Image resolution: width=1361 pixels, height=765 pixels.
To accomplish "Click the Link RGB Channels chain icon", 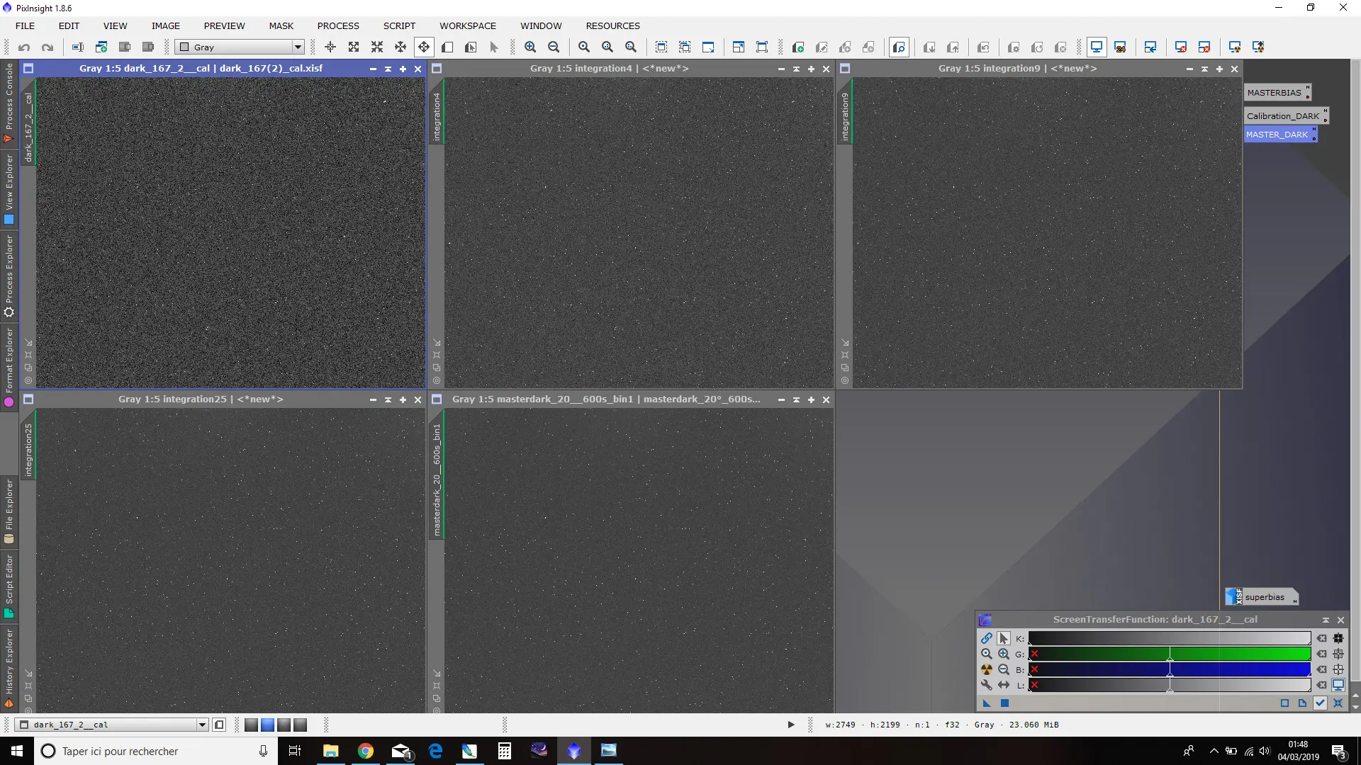I will (x=986, y=638).
